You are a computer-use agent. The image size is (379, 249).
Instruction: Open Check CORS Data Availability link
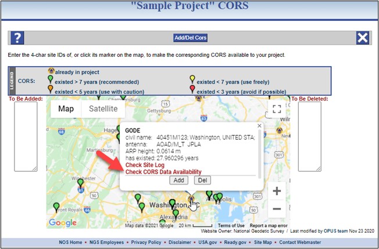click(x=163, y=172)
